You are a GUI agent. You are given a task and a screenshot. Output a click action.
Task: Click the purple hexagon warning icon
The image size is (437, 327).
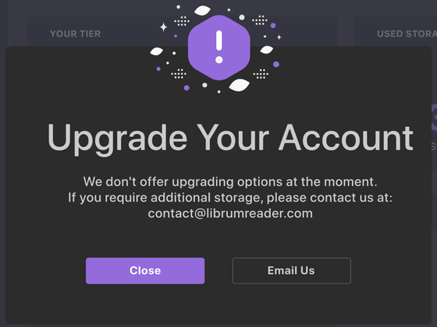click(x=219, y=47)
